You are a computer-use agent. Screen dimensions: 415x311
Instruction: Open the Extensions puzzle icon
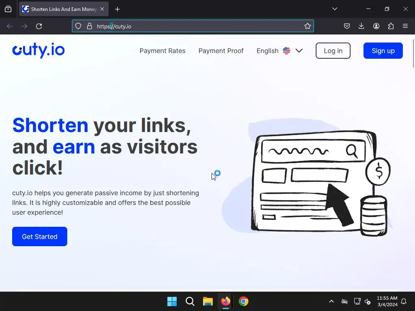[x=391, y=26]
